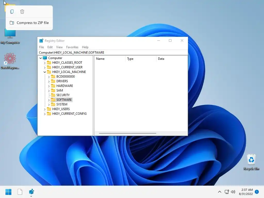The image size is (264, 198).
Task: Click the Type column header
Action: pyautogui.click(x=141, y=59)
